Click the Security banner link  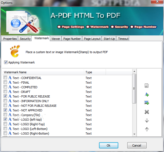(119, 27)
